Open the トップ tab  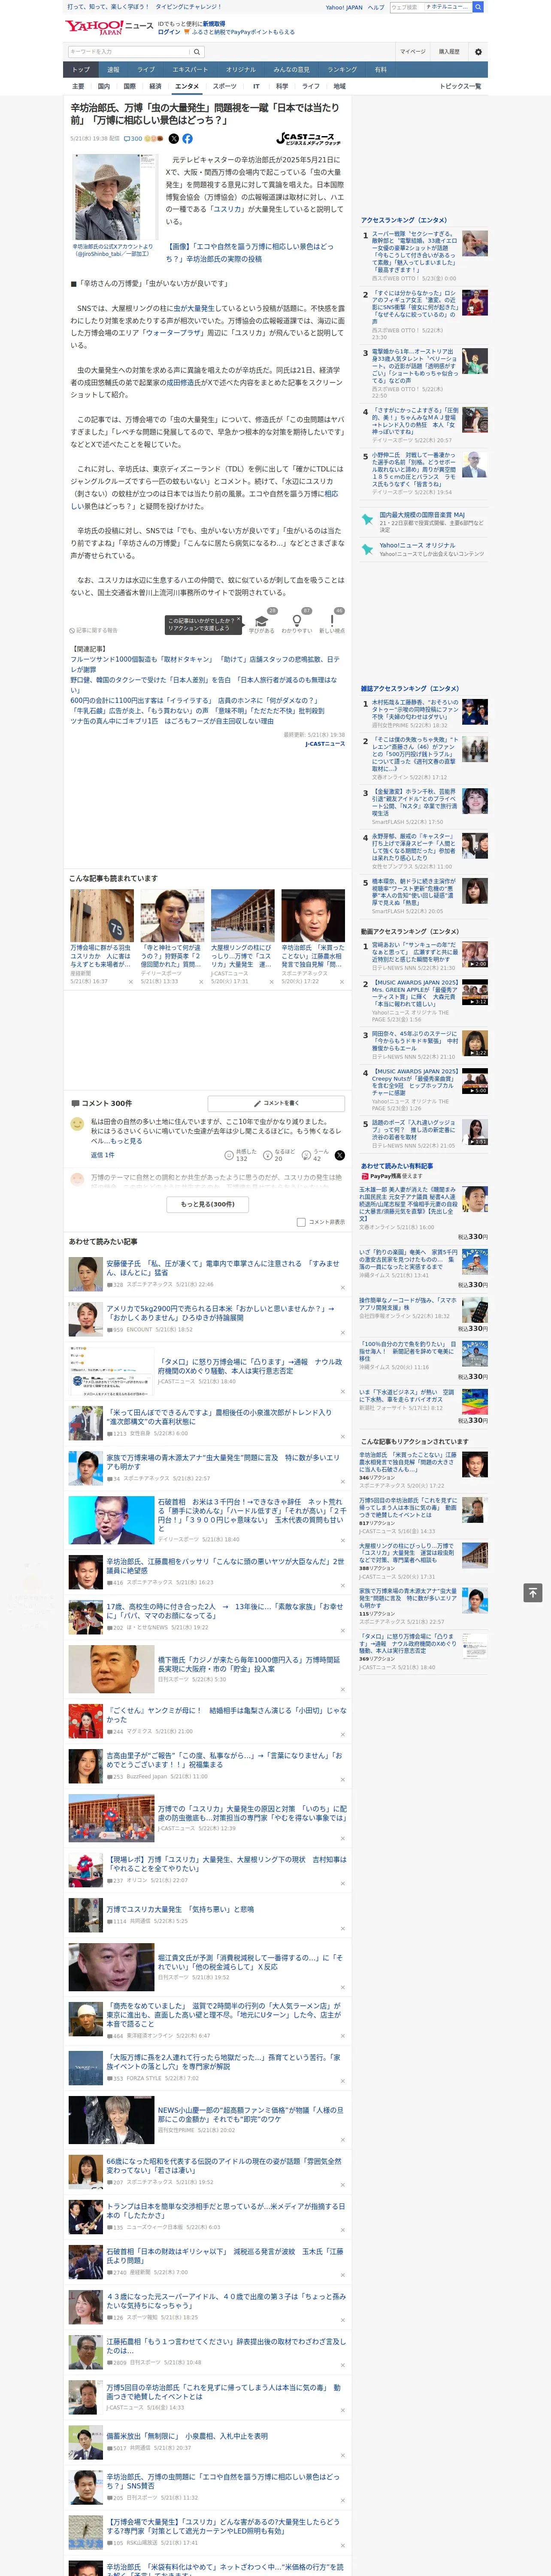click(x=81, y=70)
